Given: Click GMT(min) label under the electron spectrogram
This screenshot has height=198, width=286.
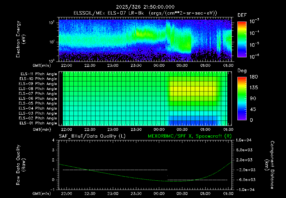Looking at the screenshot, I should 42,65.
